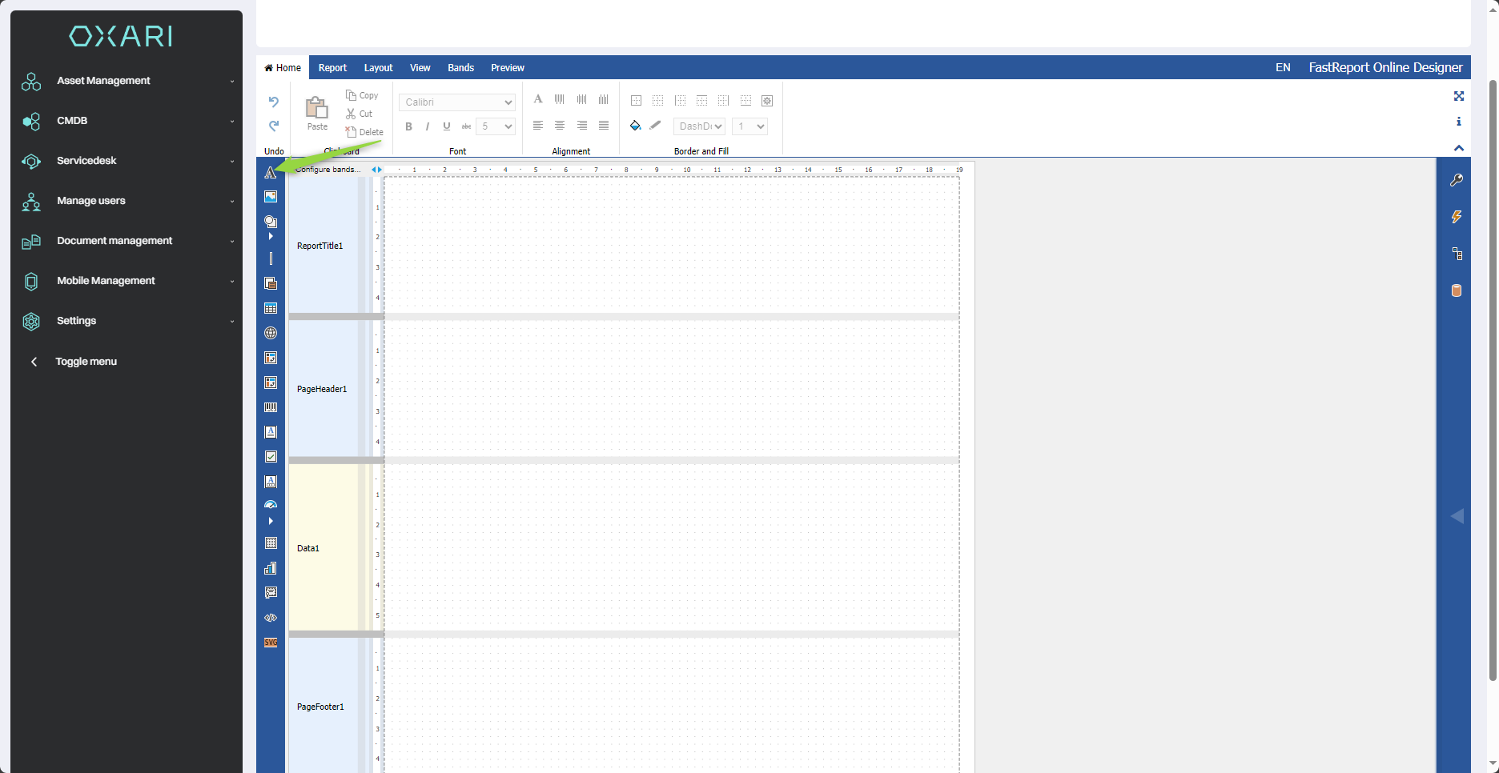This screenshot has width=1499, height=773.
Task: Open the DashDot border style dropdown
Action: pos(699,126)
